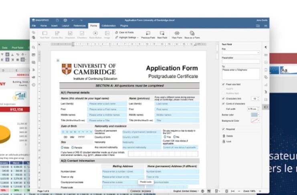Click Clear All Fields button
Viewport: 297px width, 195px height.
(126, 32)
